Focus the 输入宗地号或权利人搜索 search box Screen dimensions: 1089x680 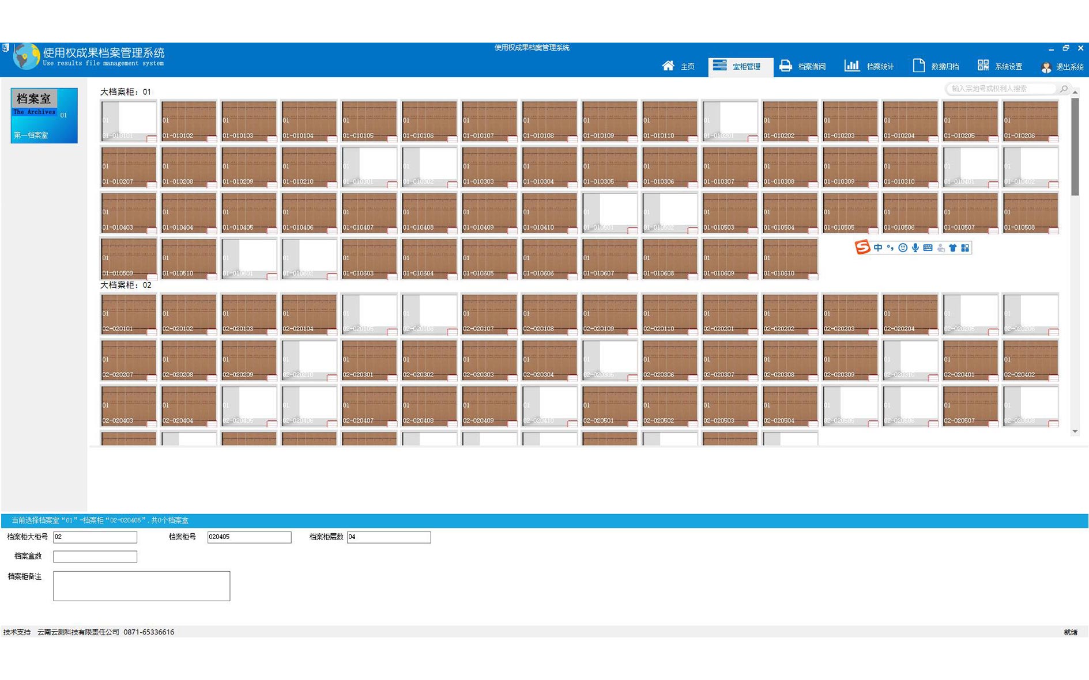point(1002,89)
